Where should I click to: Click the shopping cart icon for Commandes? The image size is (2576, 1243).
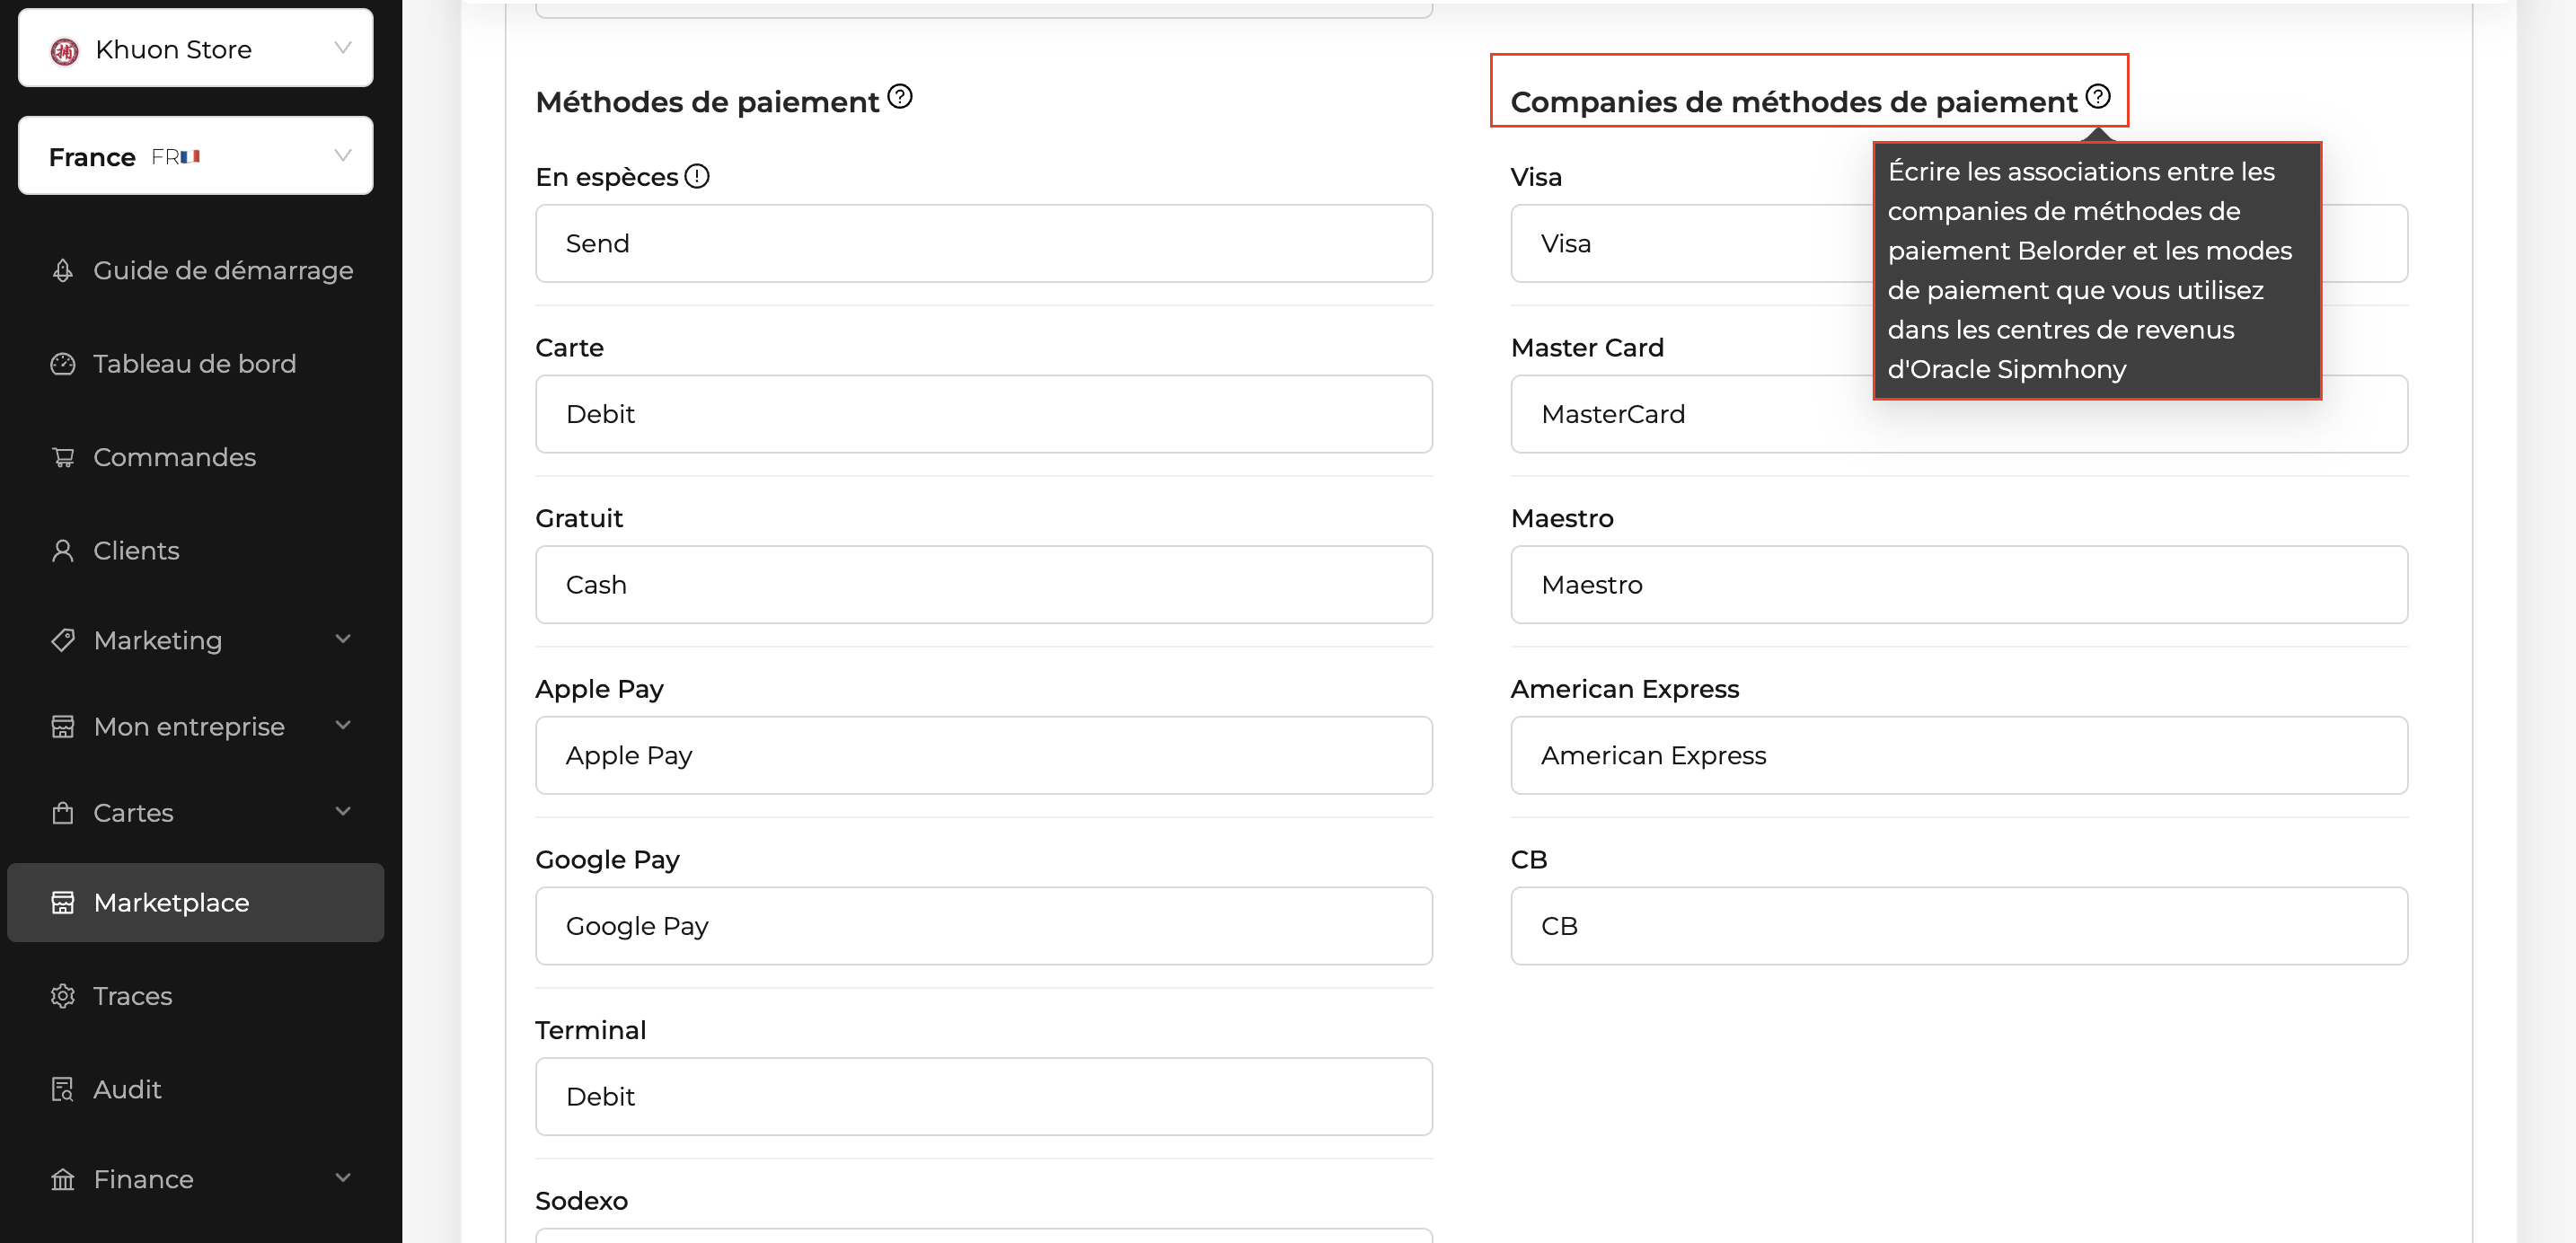(63, 457)
